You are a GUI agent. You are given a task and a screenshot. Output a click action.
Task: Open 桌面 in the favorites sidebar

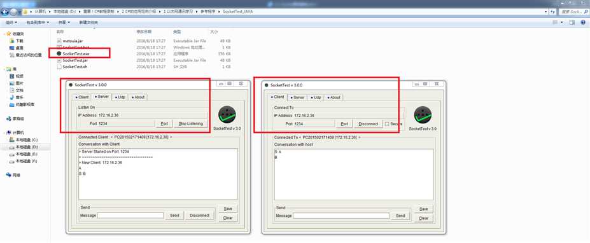tap(17, 48)
